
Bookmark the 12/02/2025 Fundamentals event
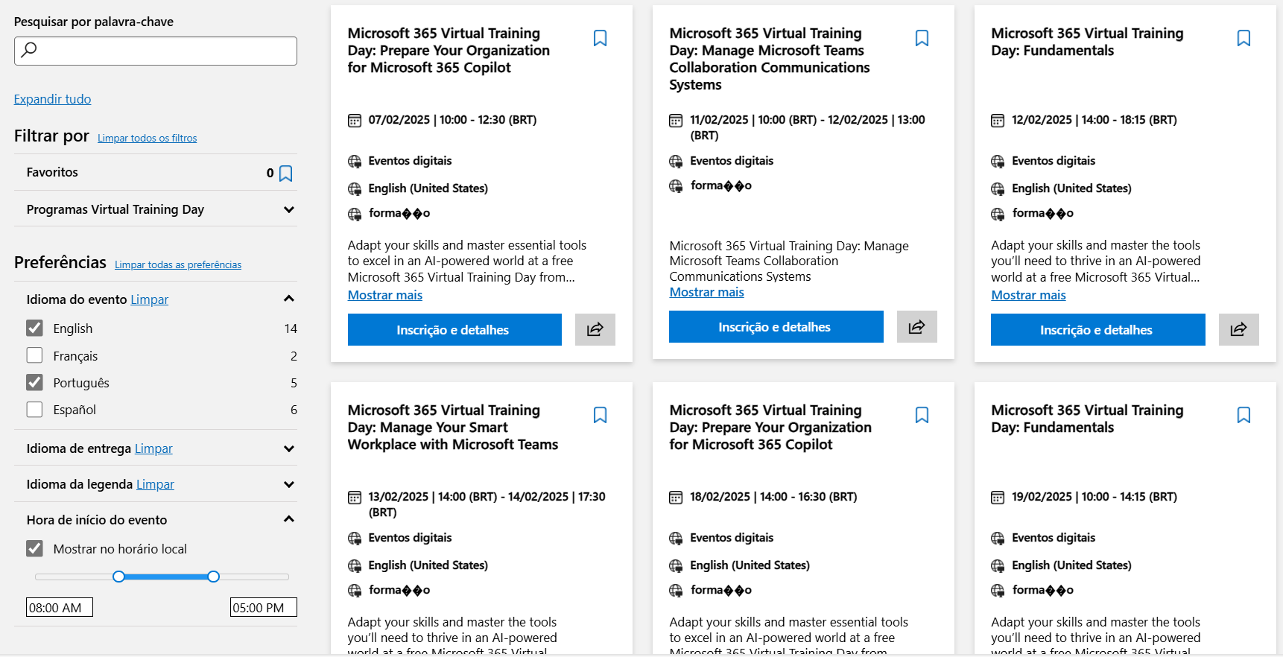pyautogui.click(x=1244, y=38)
